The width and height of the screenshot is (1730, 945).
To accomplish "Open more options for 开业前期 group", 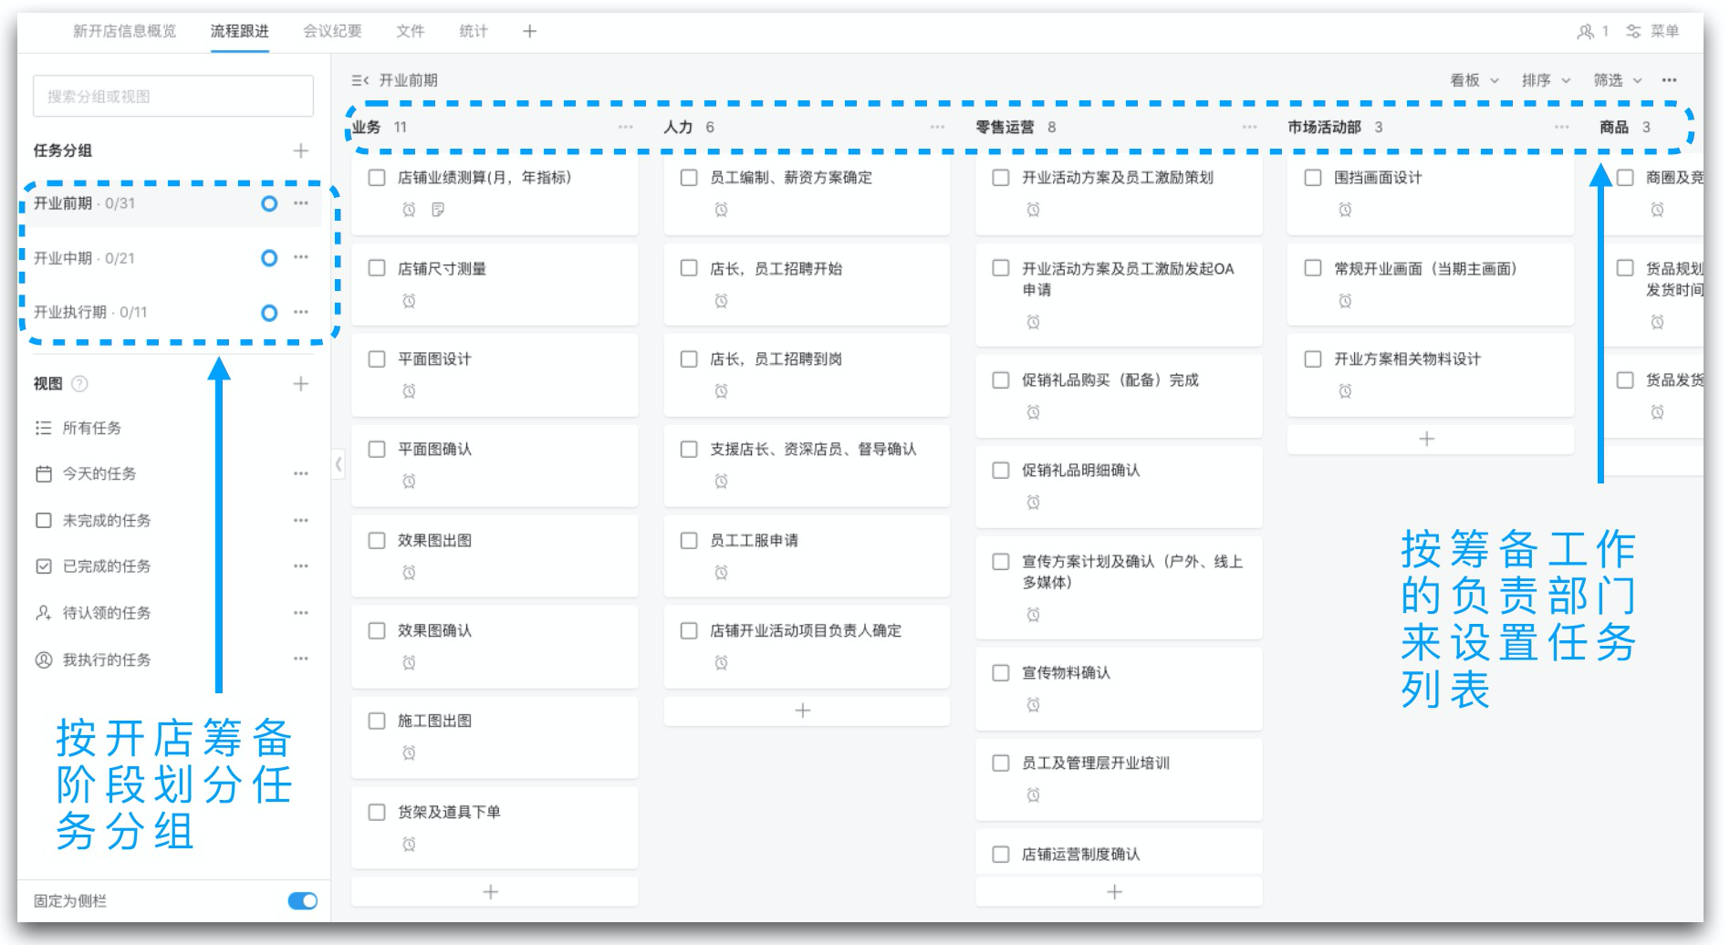I will click(301, 203).
